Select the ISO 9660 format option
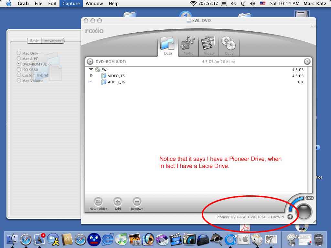The width and height of the screenshot is (331, 248). 19,69
